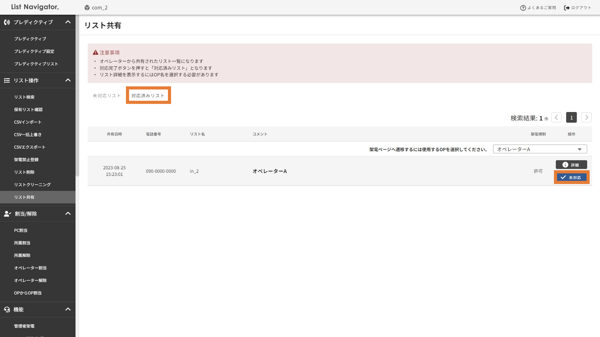Go to next results page
600x337 pixels.
pyautogui.click(x=586, y=118)
